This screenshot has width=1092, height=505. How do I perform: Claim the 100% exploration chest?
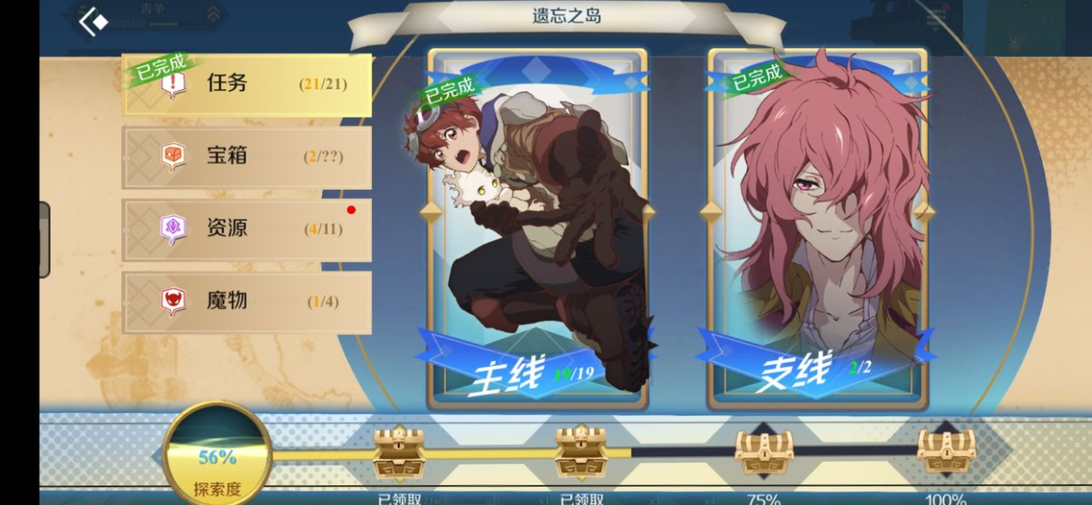[946, 452]
